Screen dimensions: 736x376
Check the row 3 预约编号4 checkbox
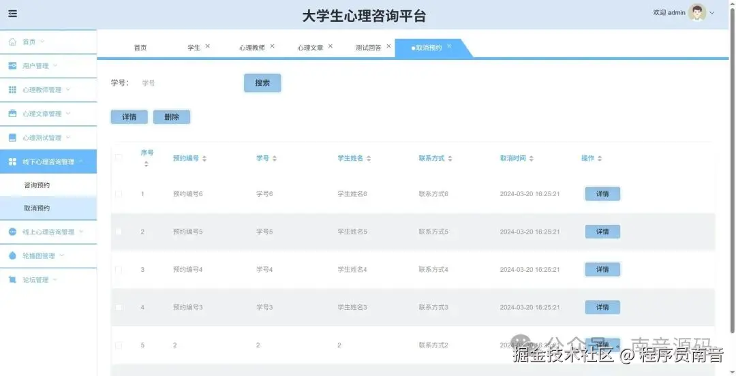pyautogui.click(x=119, y=270)
